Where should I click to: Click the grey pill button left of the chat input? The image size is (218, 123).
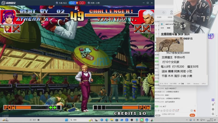tap(158, 115)
